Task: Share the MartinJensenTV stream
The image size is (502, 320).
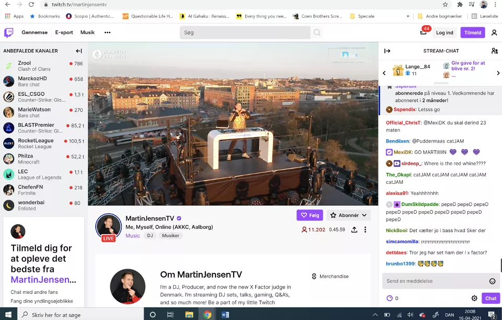Action: click(x=354, y=229)
